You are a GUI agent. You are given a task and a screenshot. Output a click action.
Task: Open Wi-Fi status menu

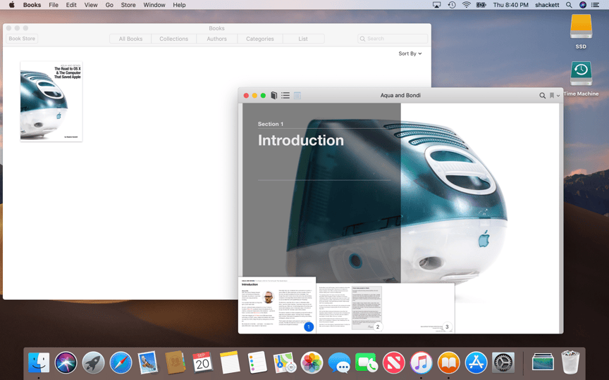pos(467,5)
